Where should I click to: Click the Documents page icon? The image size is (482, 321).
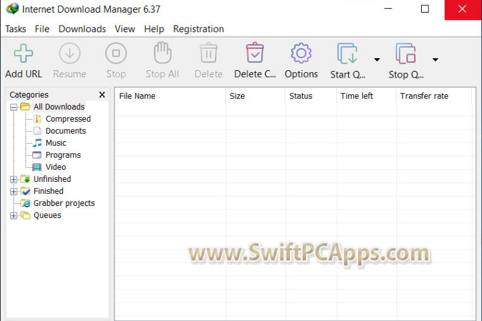37,131
